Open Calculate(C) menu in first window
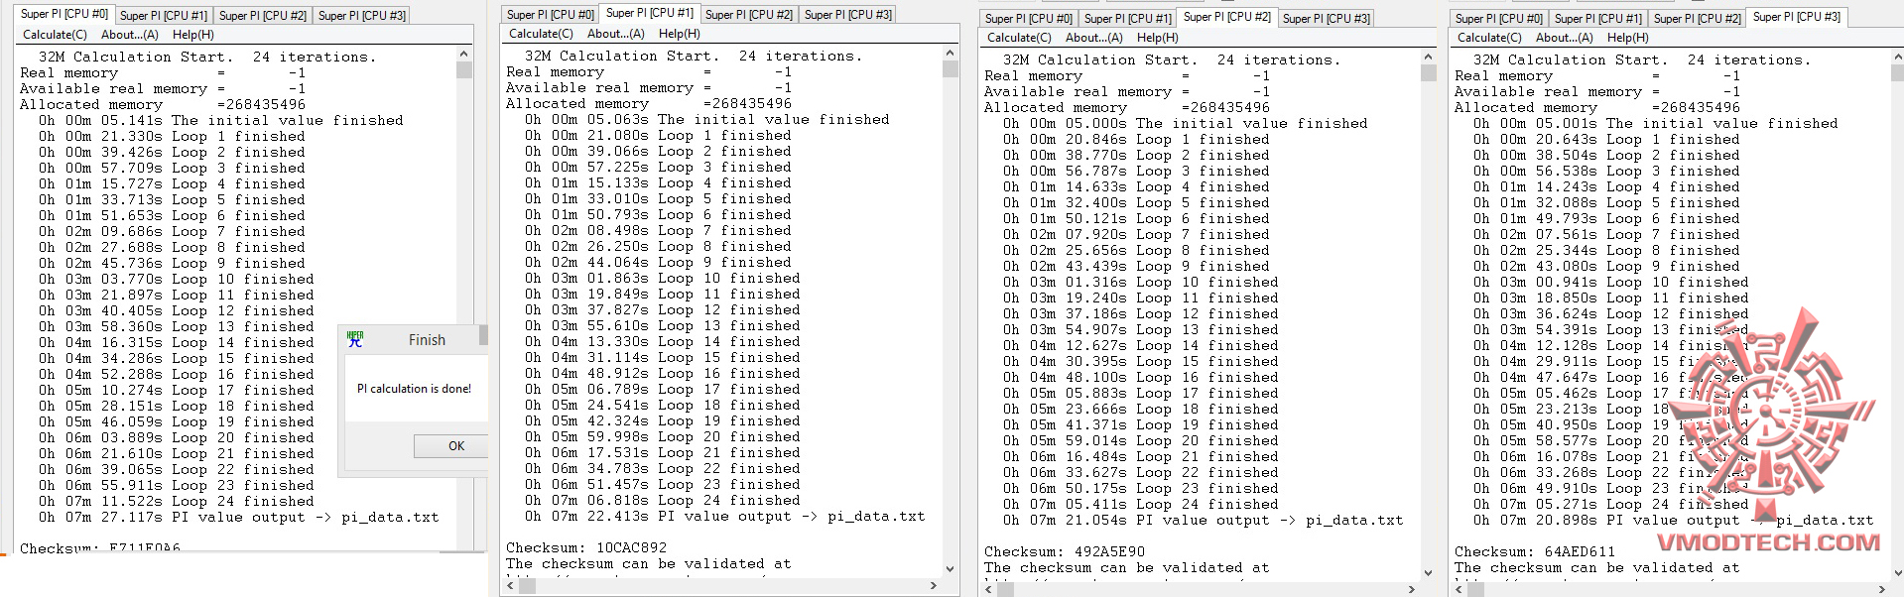1904x597 pixels. pos(55,35)
